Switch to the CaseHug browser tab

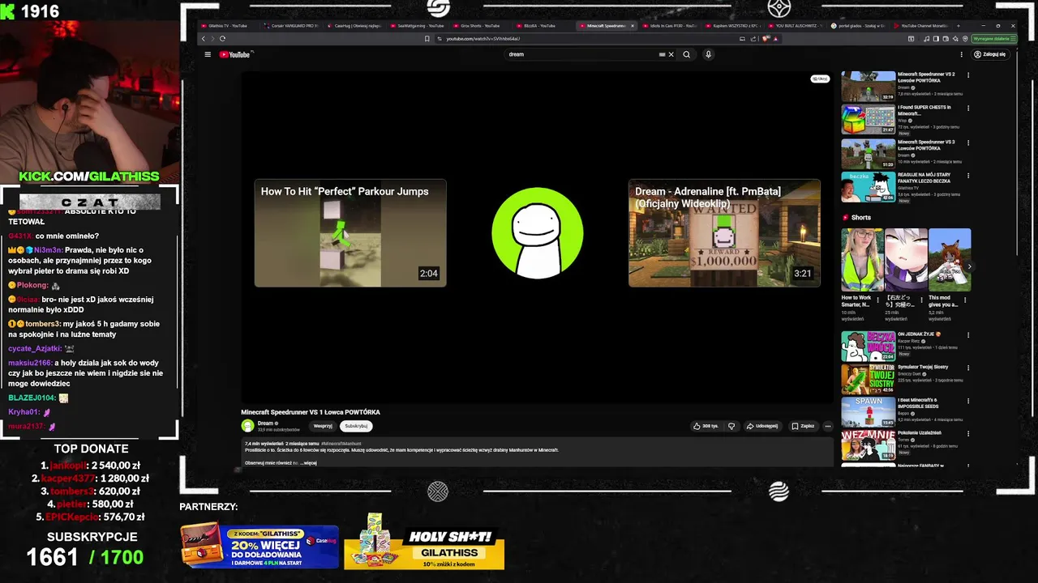[355, 26]
